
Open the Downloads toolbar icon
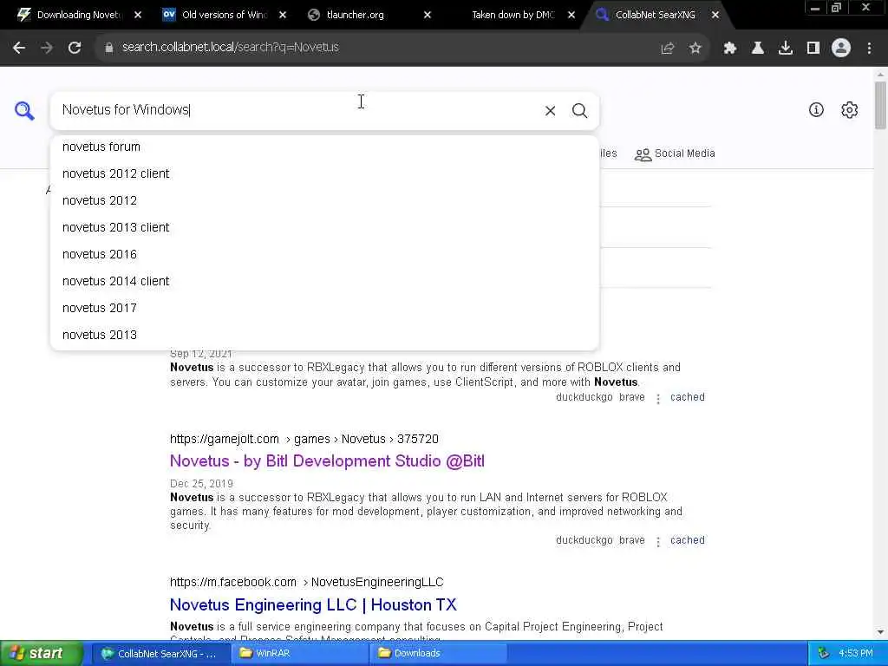click(786, 49)
